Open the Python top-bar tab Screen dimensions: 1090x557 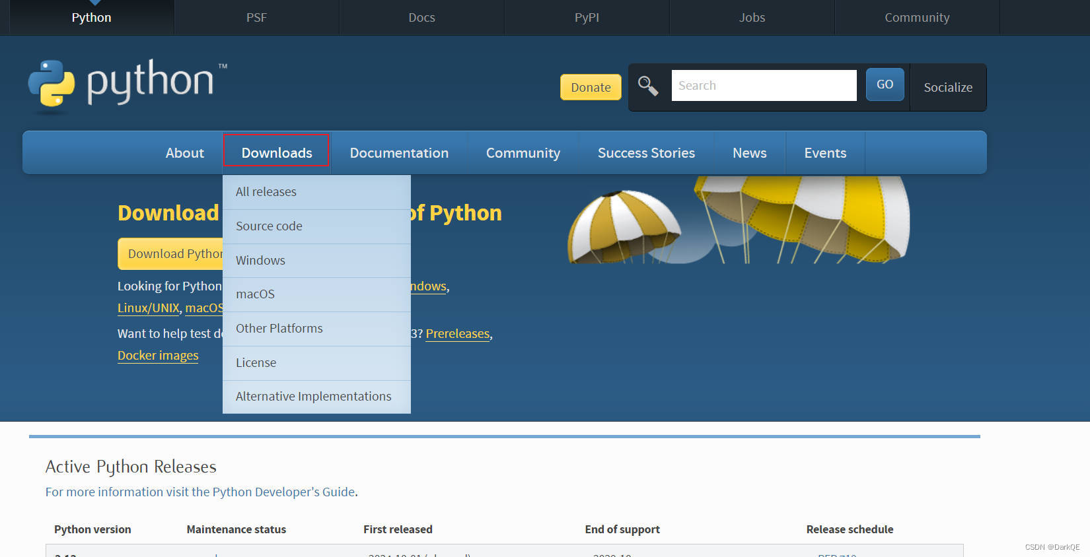tap(91, 17)
